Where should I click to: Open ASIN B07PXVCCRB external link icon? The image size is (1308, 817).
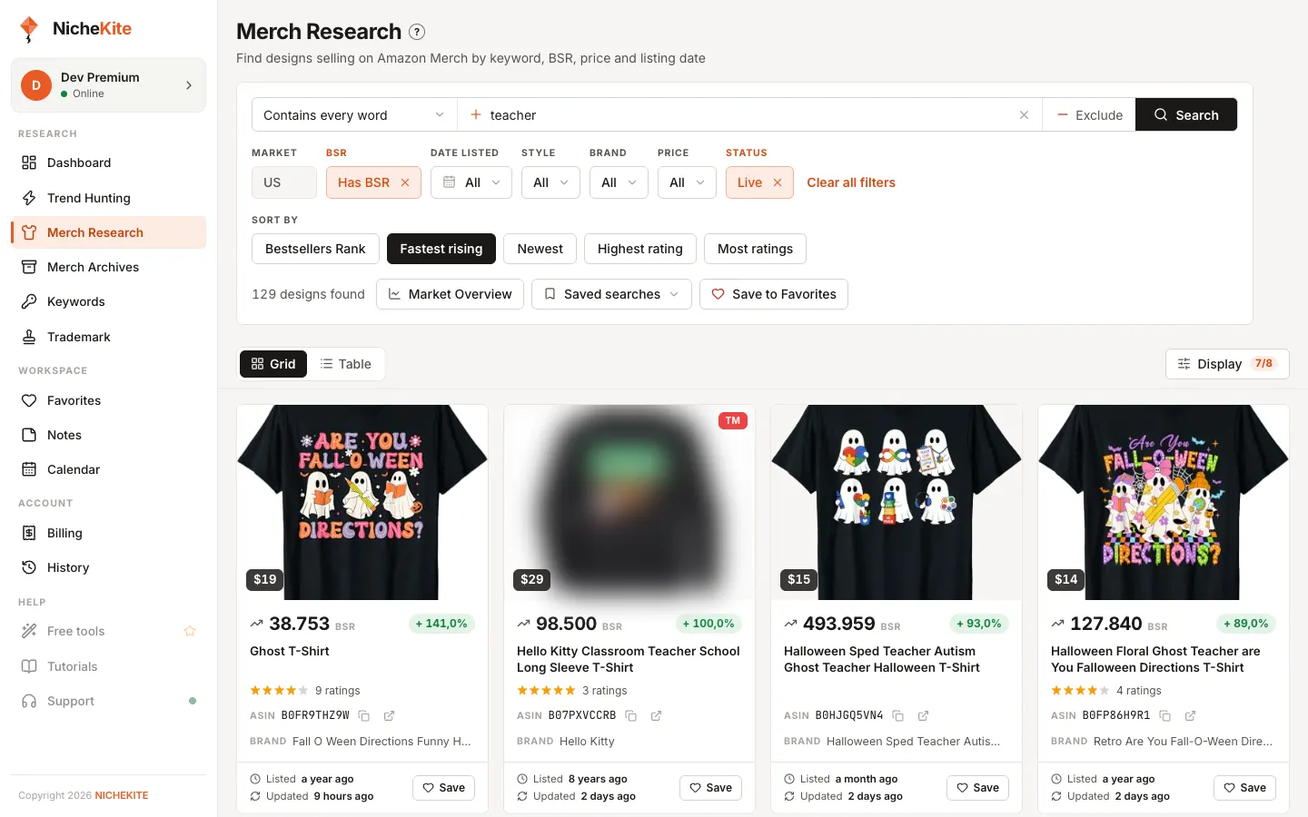656,715
